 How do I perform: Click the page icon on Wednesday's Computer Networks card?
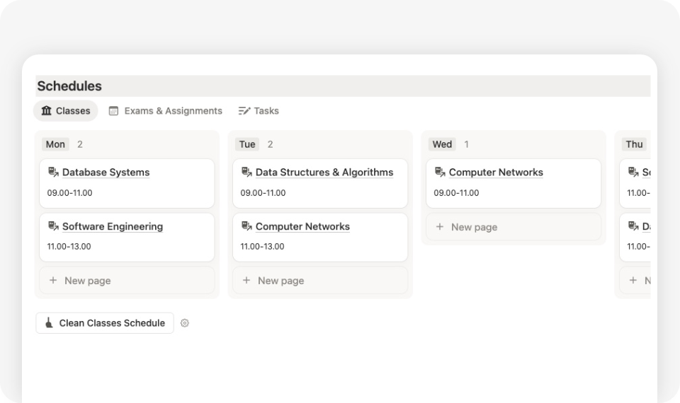[440, 172]
